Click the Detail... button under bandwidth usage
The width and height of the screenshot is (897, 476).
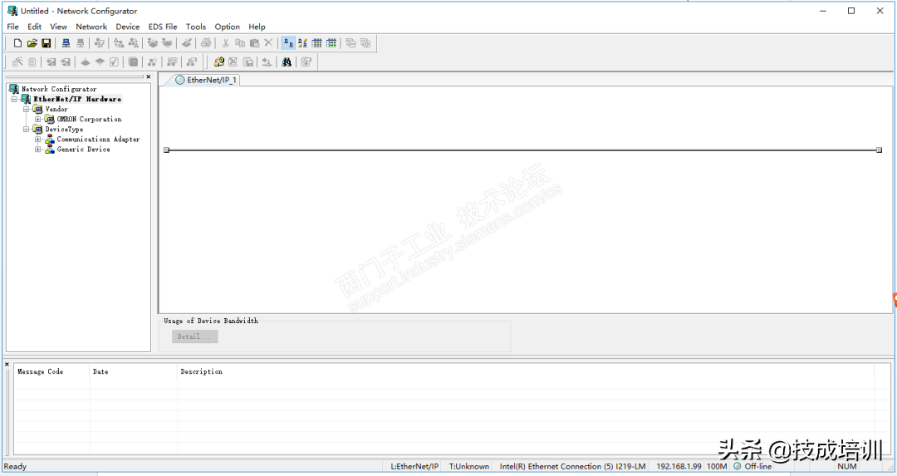pyautogui.click(x=194, y=336)
